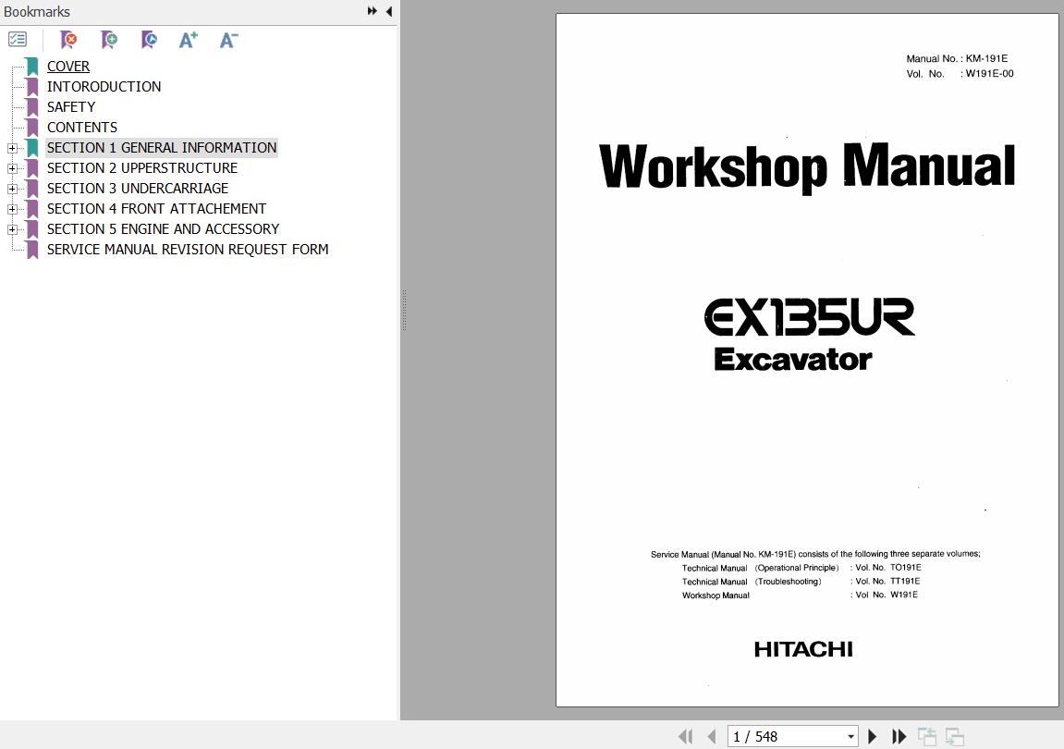Open the page number dropdown arrow
Image resolution: width=1064 pixels, height=749 pixels.
tap(850, 737)
